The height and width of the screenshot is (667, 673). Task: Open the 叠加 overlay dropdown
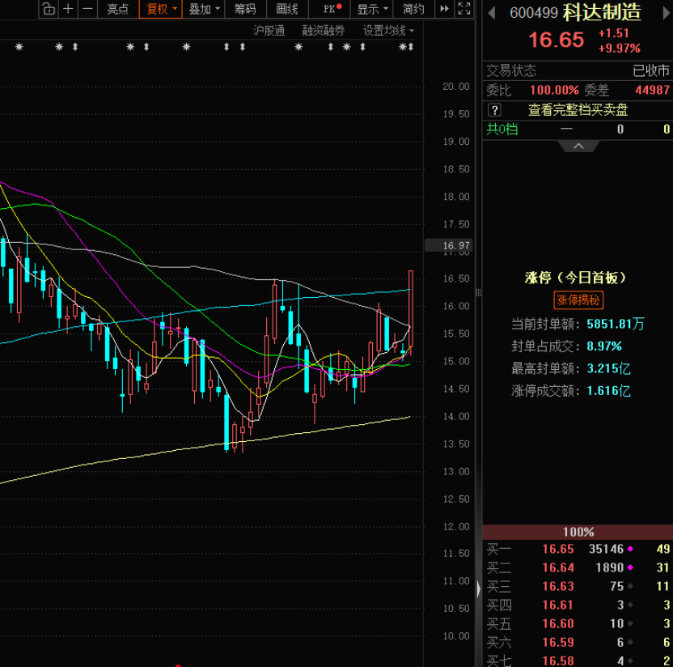[204, 9]
